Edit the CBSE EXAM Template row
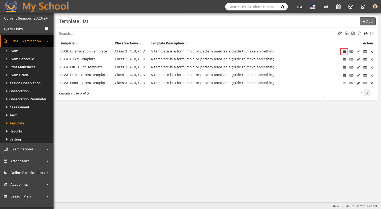 [358, 59]
